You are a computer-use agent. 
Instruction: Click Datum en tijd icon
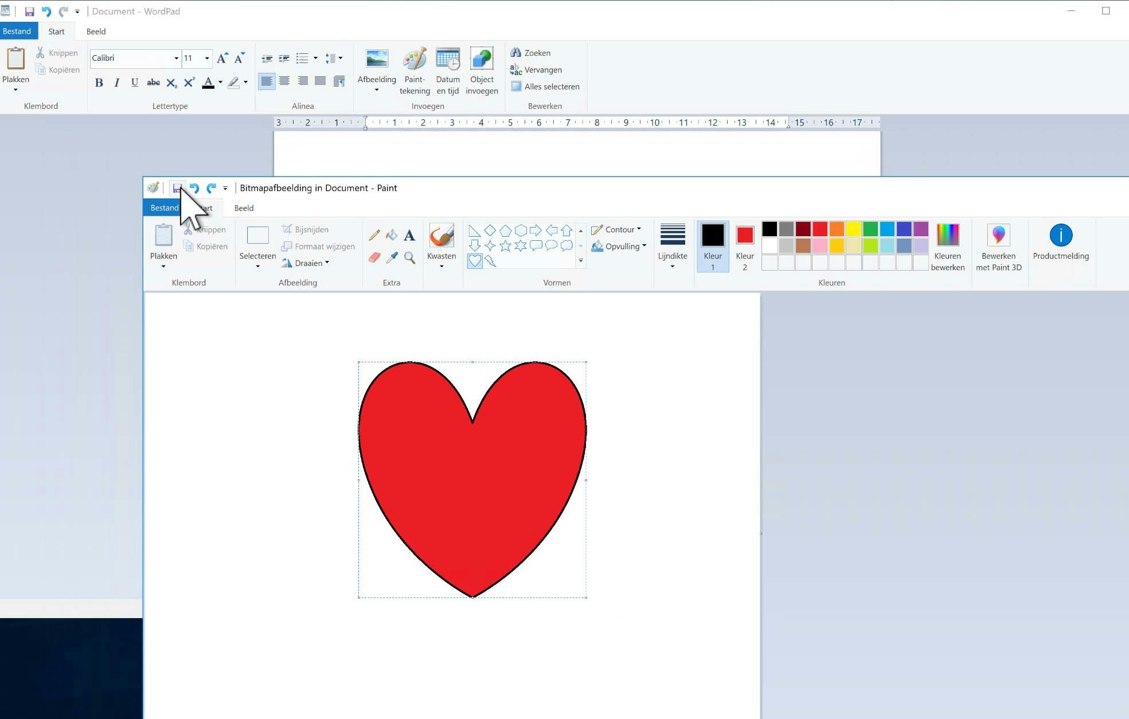pyautogui.click(x=447, y=60)
